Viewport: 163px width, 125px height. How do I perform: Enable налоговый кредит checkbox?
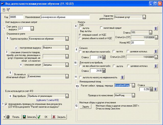coord(101,28)
